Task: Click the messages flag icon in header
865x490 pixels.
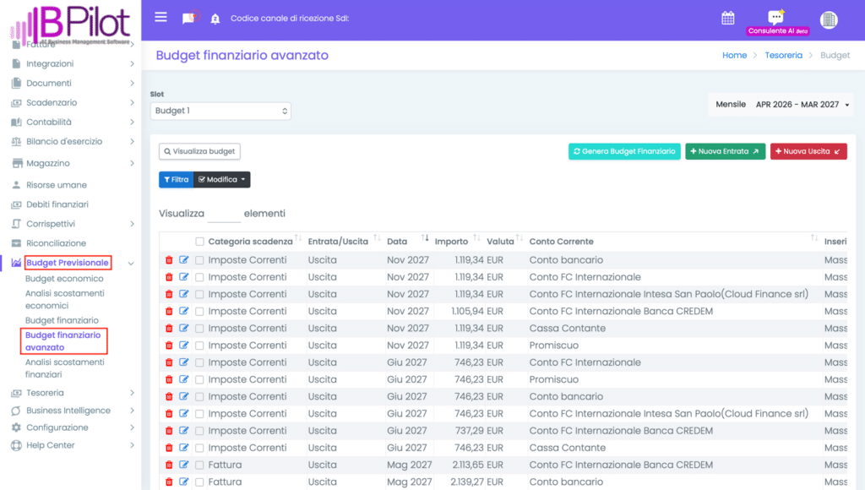Action: click(189, 19)
